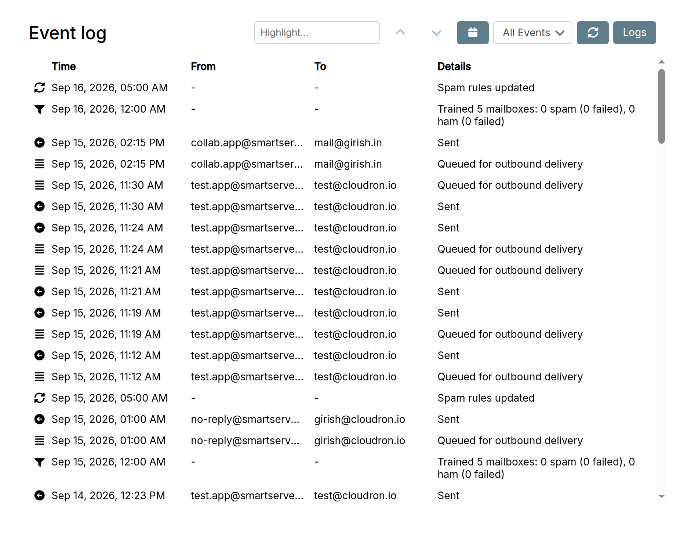
Task: Click the "Event log" page heading
Action: (x=68, y=33)
